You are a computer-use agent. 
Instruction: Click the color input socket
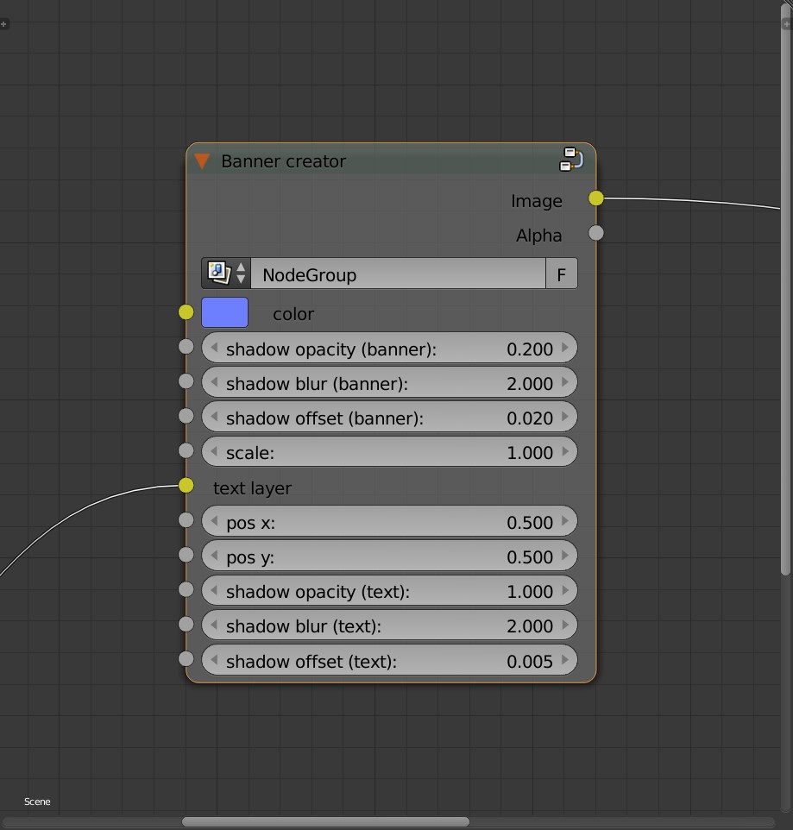point(186,311)
